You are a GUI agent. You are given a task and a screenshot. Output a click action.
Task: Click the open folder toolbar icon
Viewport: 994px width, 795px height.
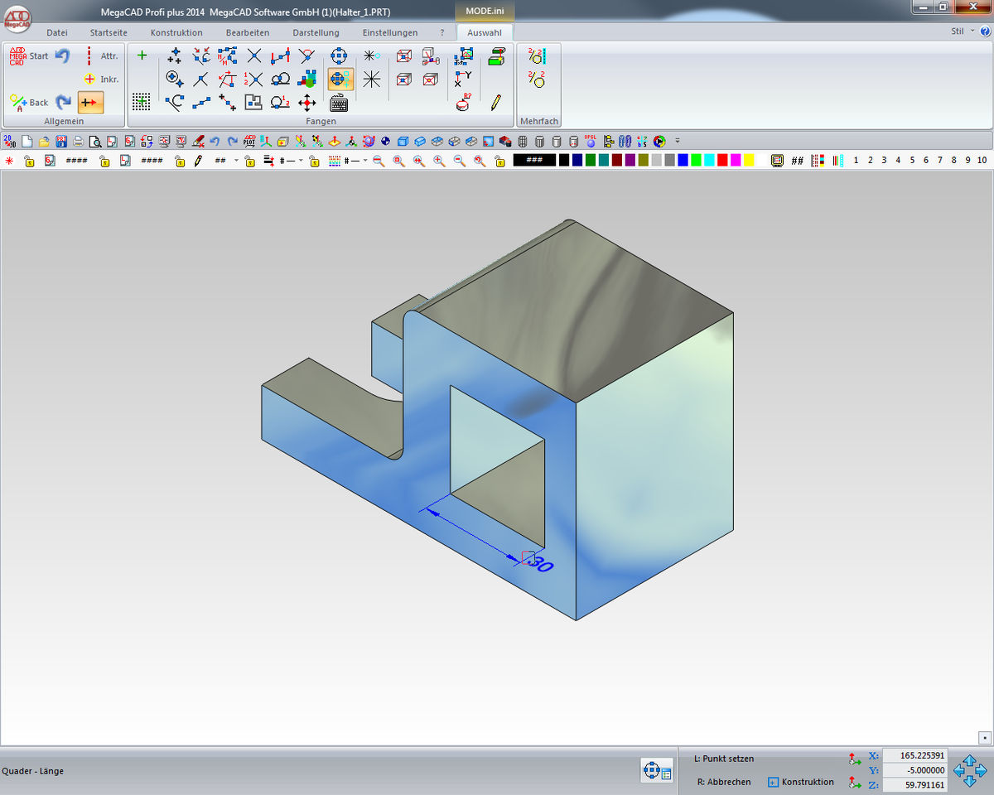(44, 142)
